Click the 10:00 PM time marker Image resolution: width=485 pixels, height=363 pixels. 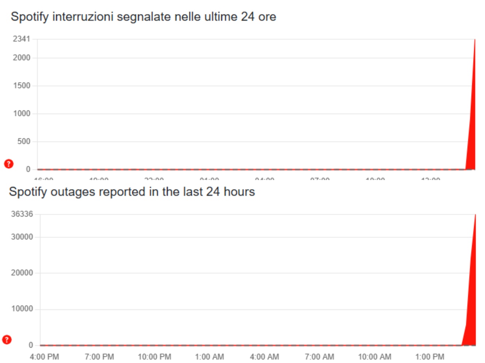pyautogui.click(x=155, y=357)
